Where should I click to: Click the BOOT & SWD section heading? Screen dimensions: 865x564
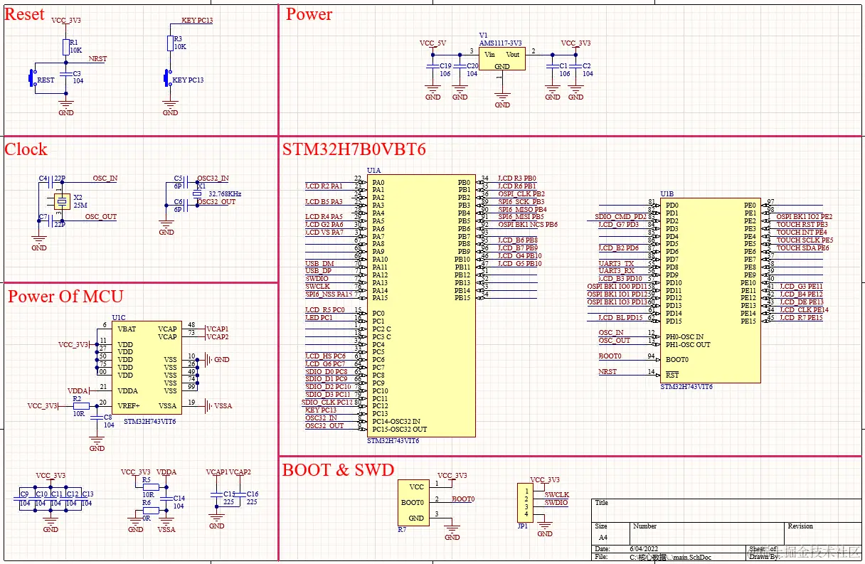(338, 469)
